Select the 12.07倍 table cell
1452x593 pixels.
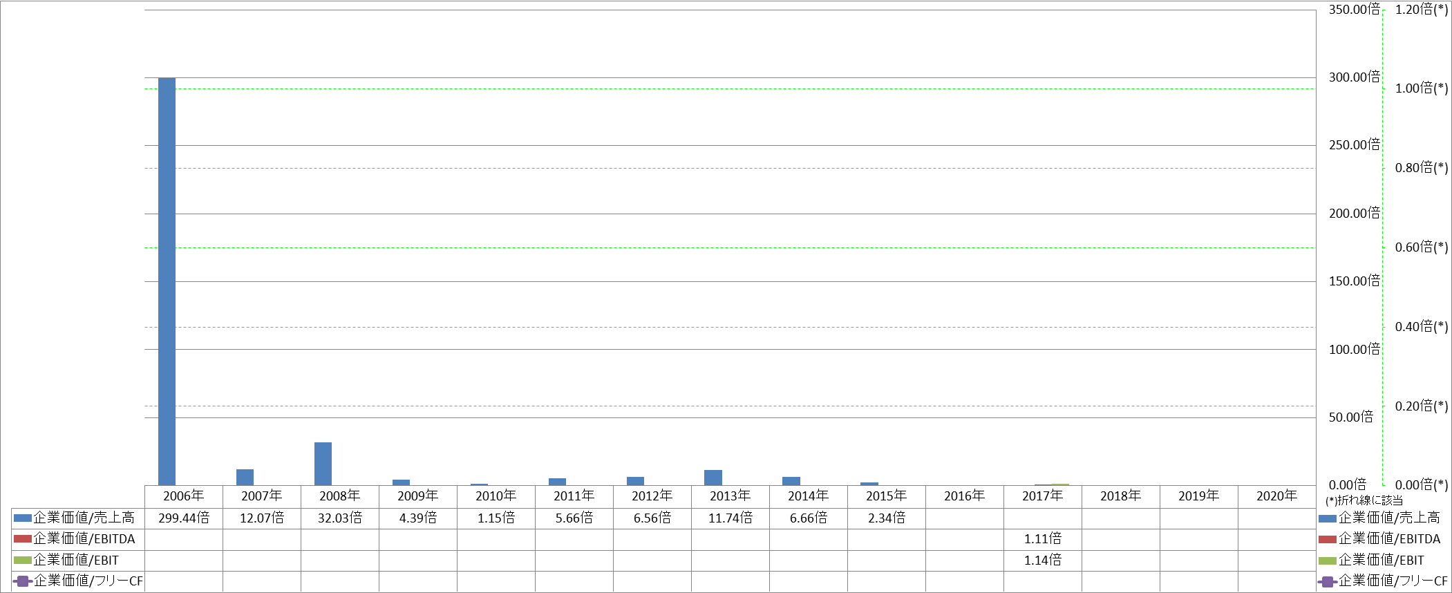click(x=262, y=518)
